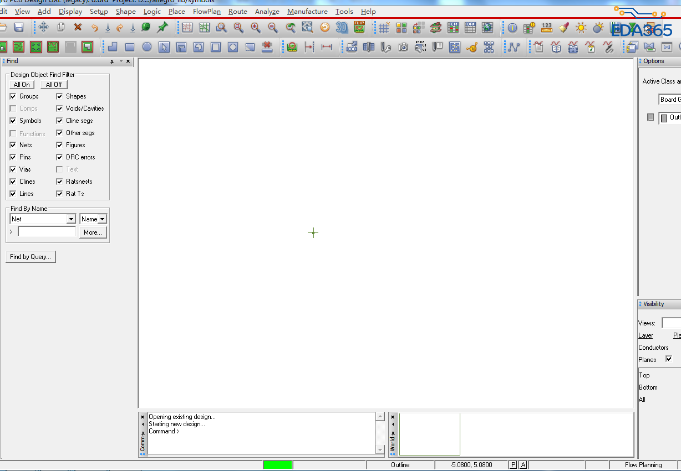Click the gray Outline subclass color swatch

click(x=664, y=118)
